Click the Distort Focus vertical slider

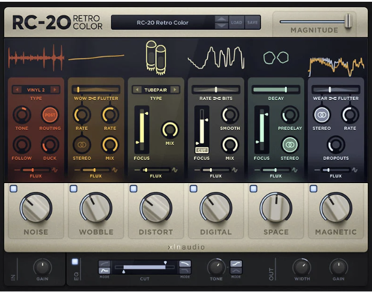pos(142,130)
